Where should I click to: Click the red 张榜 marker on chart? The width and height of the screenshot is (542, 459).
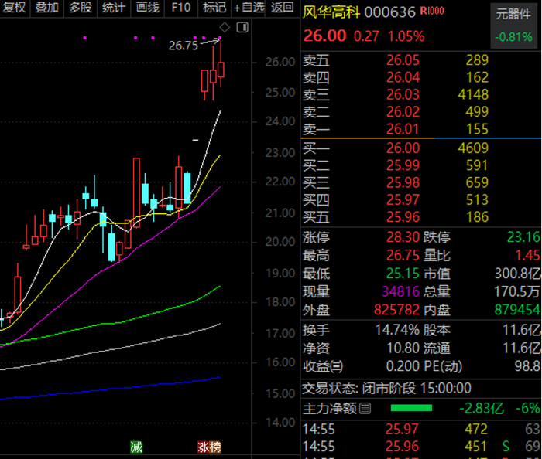point(210,447)
